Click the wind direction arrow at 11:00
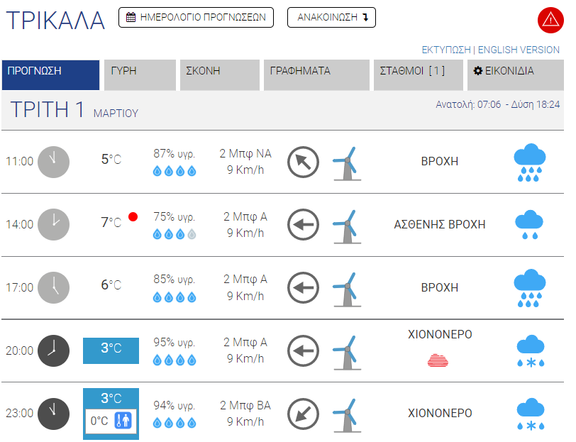Viewport: 576px width, 442px height. tap(303, 162)
